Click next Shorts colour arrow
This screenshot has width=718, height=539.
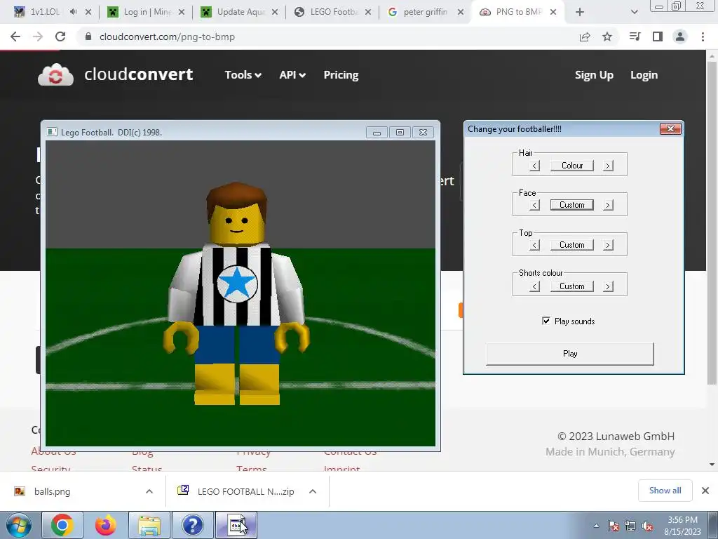(608, 286)
